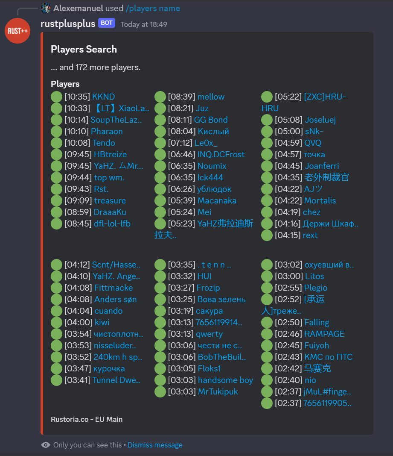The width and height of the screenshot is (393, 456).
Task: Click green status dot beside rext
Action: [x=267, y=235]
